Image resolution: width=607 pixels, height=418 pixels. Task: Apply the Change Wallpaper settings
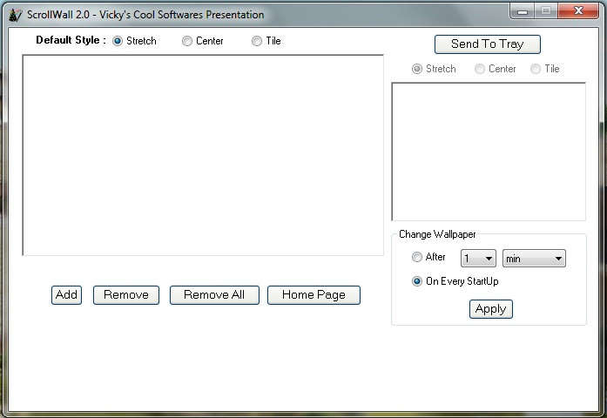point(491,309)
